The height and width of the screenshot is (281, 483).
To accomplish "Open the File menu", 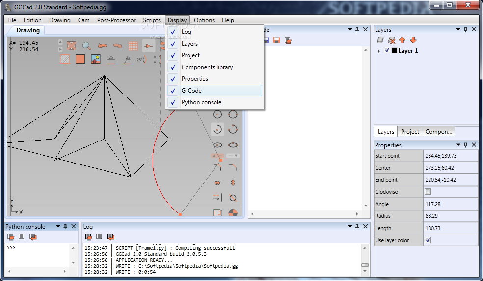I will click(12, 20).
